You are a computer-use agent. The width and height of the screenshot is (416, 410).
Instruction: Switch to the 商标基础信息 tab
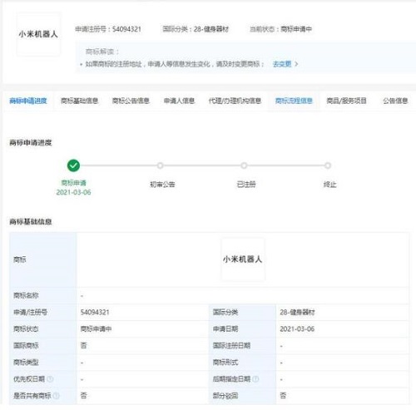(79, 101)
